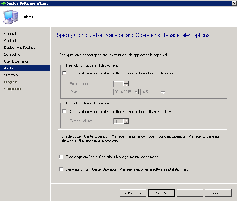Select the Completion step in sidebar
The height and width of the screenshot is (201, 237).
click(13, 89)
